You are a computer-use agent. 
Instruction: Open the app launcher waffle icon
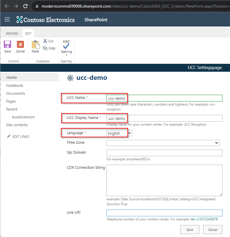7,20
